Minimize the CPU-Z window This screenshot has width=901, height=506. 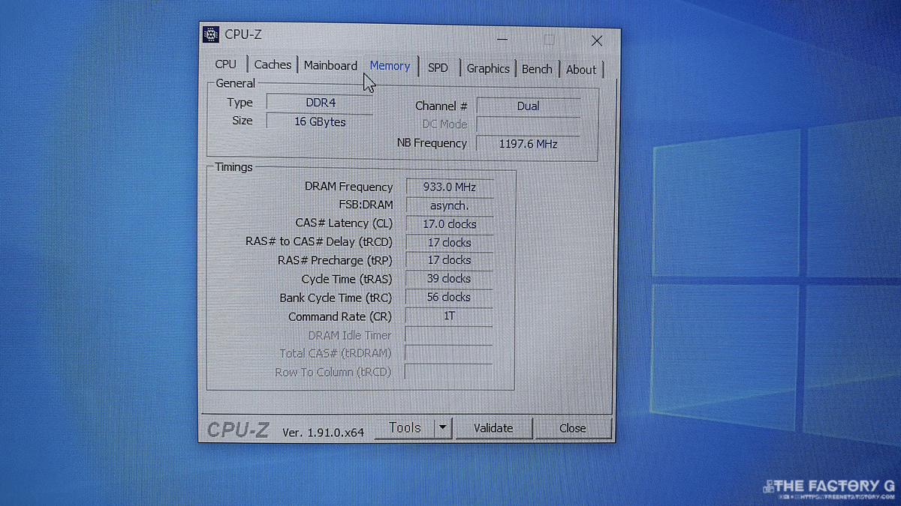[502, 39]
